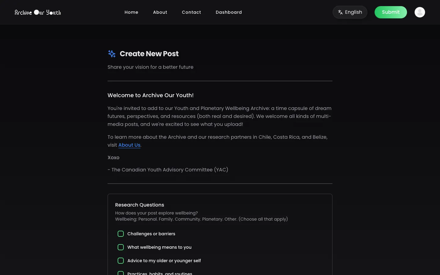Tick What wellbeing means to you

(121, 247)
